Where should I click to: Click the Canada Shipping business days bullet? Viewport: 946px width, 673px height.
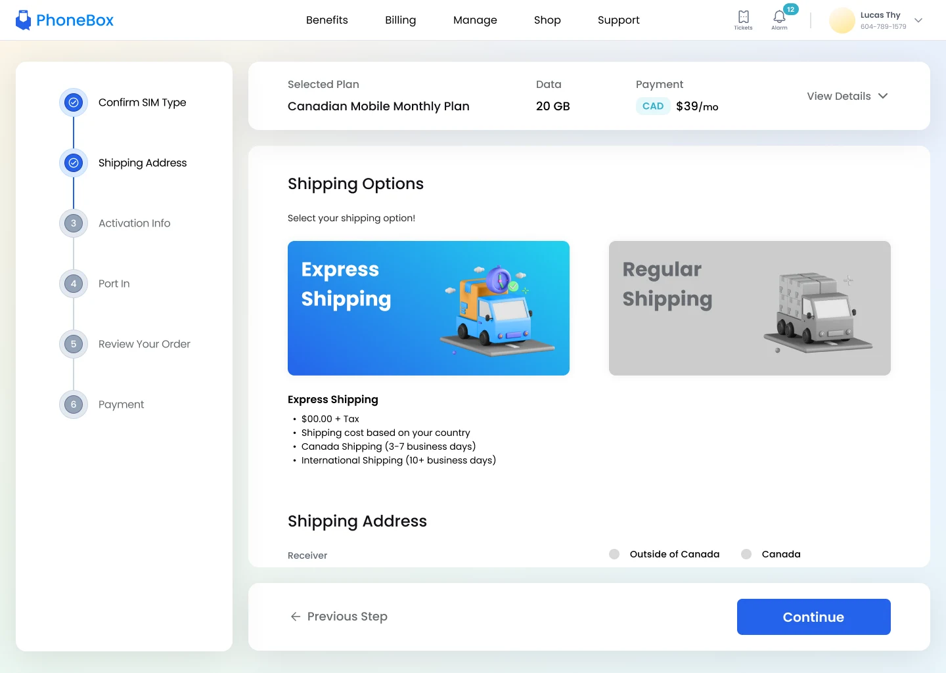coord(388,446)
